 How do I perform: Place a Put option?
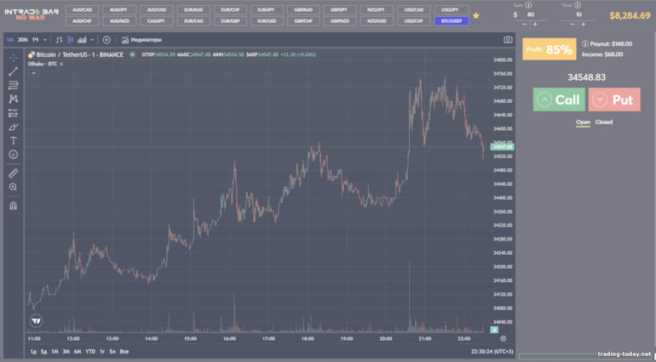[614, 99]
